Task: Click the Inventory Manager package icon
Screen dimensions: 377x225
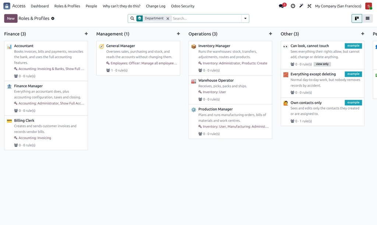Action: point(194,46)
